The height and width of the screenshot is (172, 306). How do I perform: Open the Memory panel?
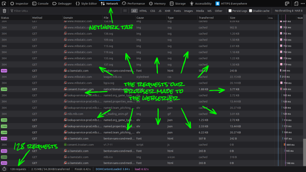click(x=157, y=3)
